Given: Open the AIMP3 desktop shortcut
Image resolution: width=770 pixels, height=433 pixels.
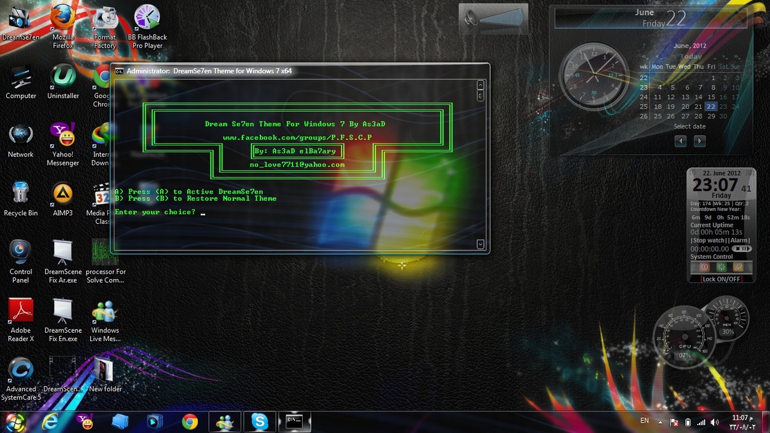Looking at the screenshot, I should 63,200.
